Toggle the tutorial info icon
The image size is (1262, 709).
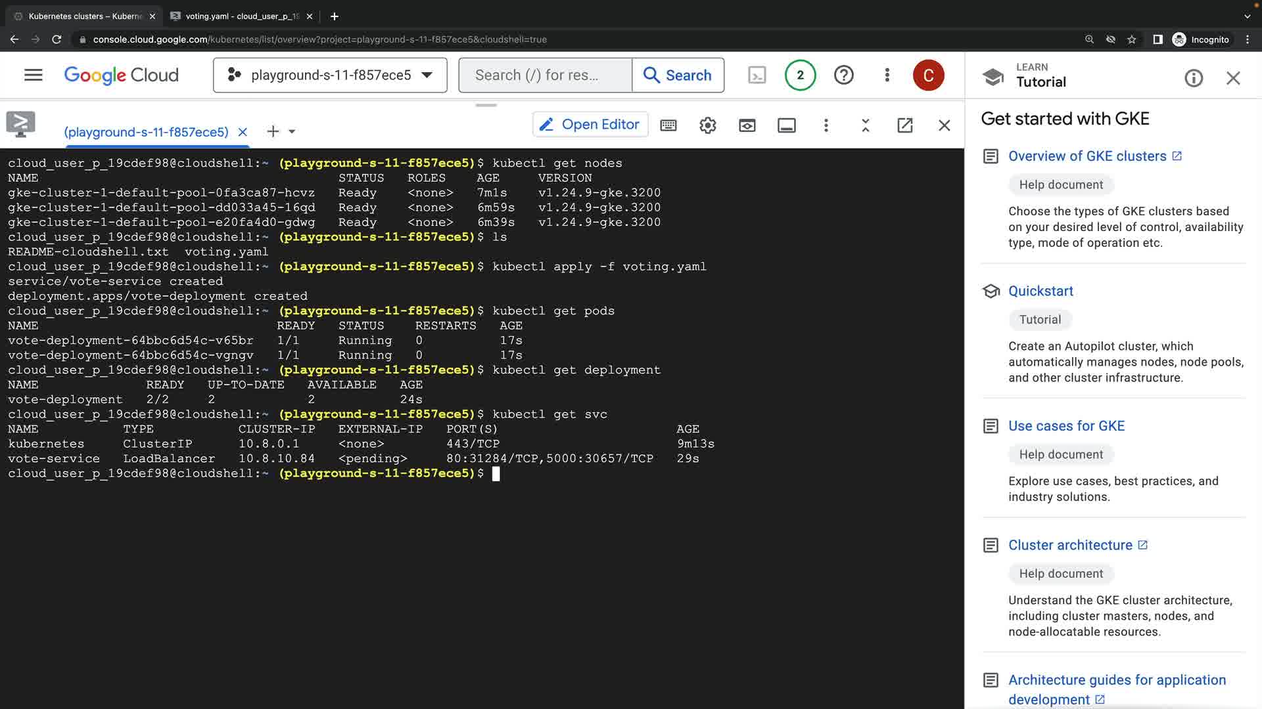pyautogui.click(x=1193, y=79)
